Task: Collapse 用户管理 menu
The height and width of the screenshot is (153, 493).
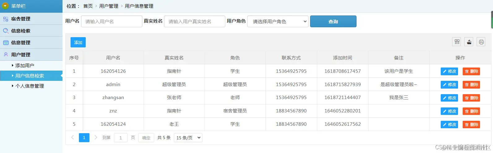Action: [31, 55]
